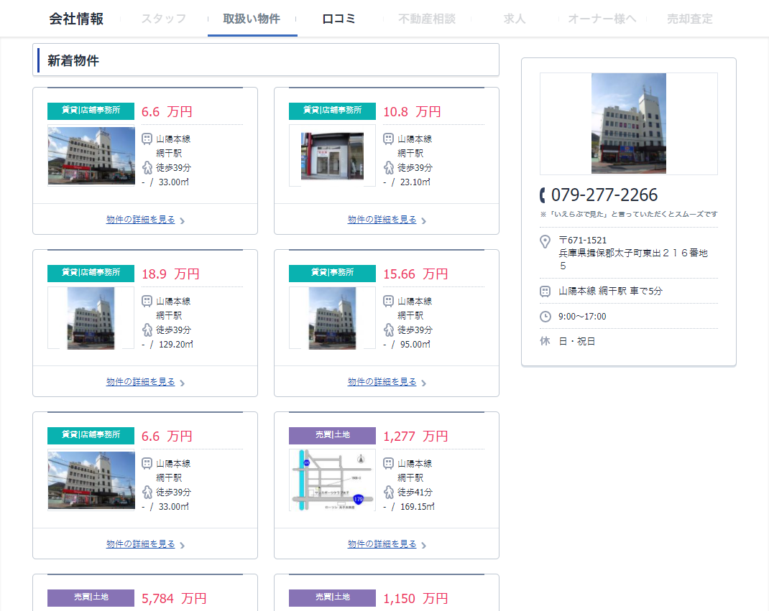Click the building photo in the 18.9万円 listing

point(91,318)
